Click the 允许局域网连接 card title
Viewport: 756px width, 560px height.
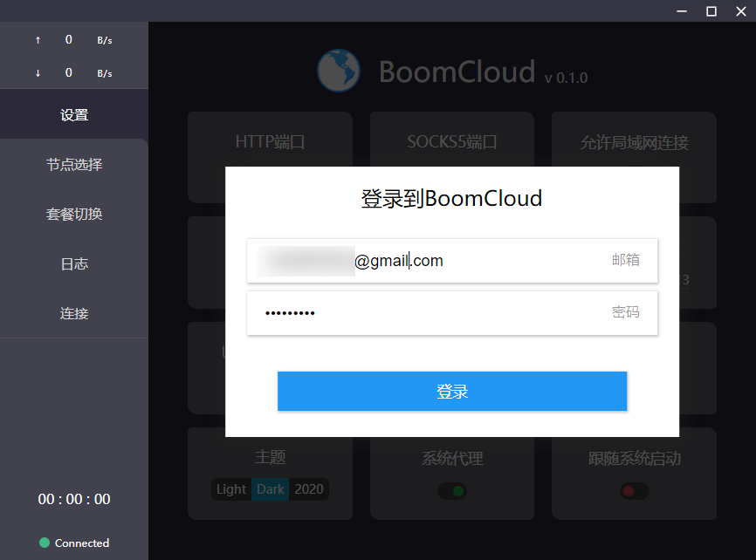click(x=634, y=142)
